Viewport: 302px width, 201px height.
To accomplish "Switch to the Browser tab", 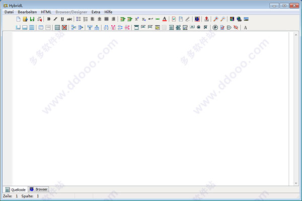I will (x=39, y=189).
